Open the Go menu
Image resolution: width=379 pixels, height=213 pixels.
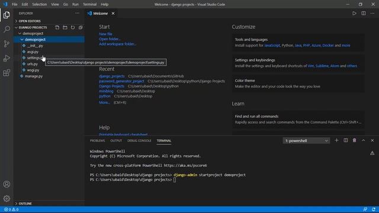66,4
